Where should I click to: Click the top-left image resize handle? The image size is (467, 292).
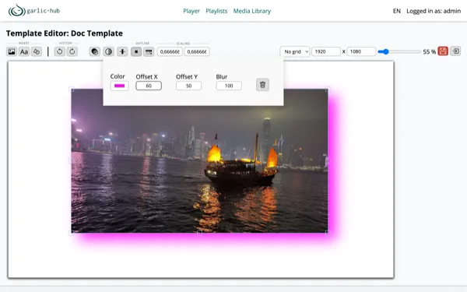pos(72,89)
